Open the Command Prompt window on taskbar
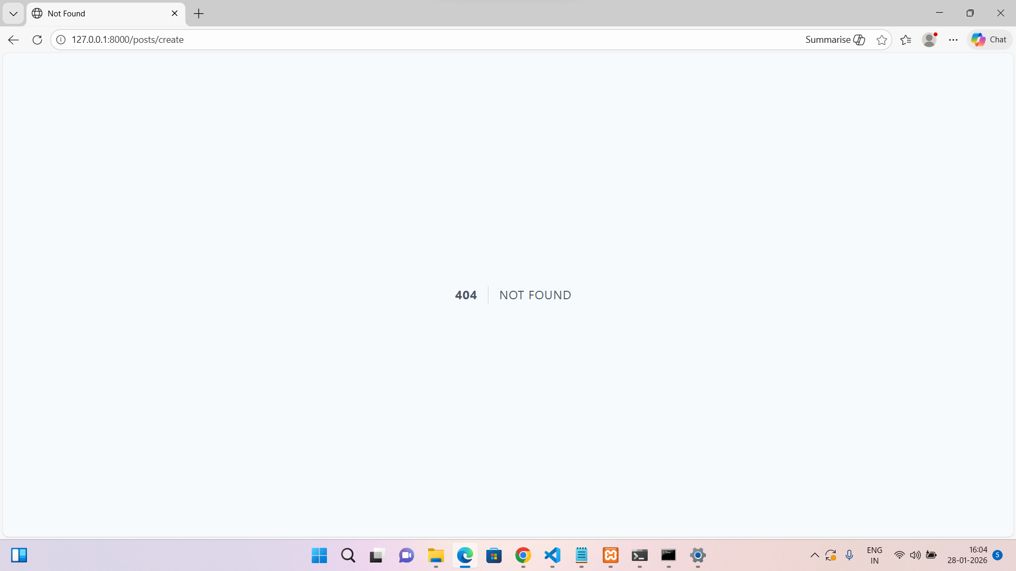This screenshot has height=571, width=1016. (x=669, y=555)
